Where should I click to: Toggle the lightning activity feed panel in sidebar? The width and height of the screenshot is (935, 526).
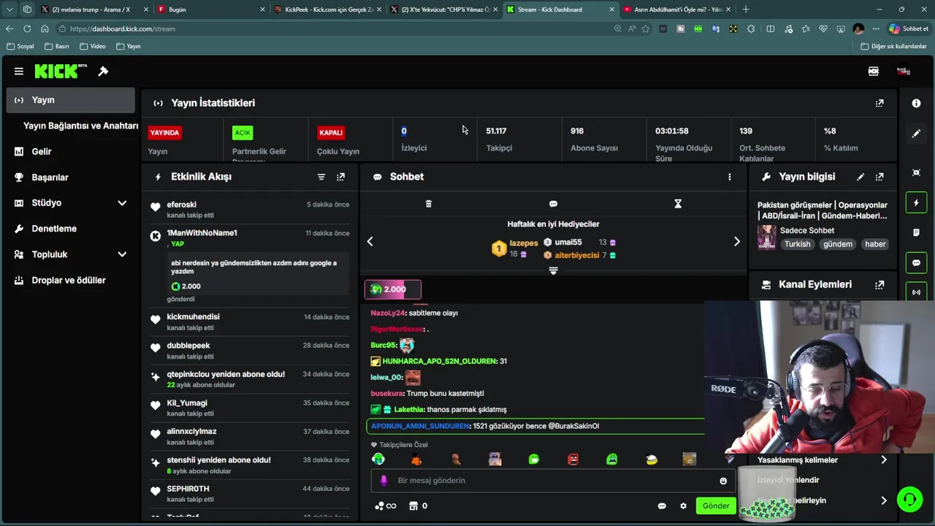click(916, 202)
